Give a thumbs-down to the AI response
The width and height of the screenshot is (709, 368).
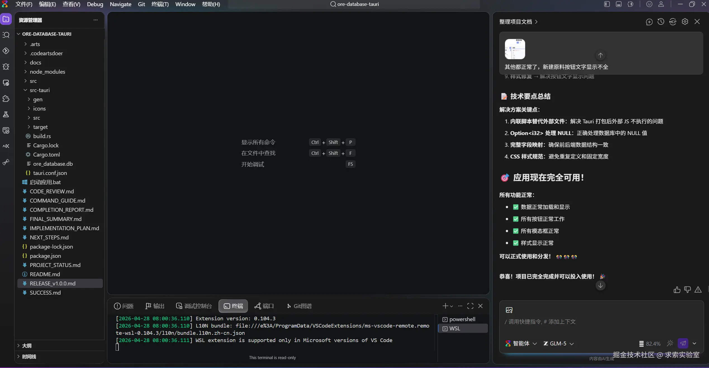click(x=687, y=290)
